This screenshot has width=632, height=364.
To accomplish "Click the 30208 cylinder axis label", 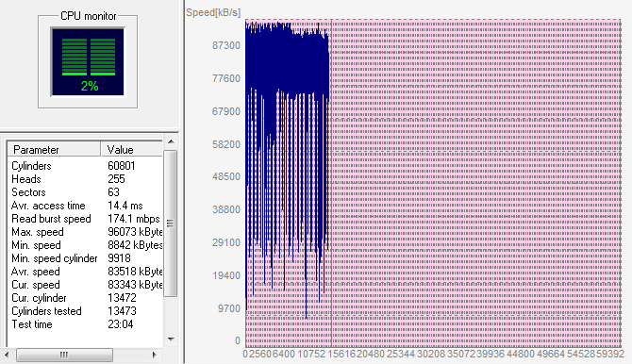I will [431, 354].
